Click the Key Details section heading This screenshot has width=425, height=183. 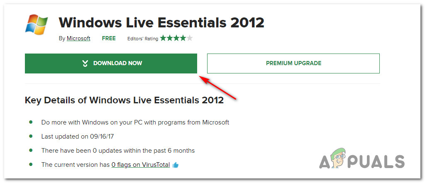coord(124,100)
